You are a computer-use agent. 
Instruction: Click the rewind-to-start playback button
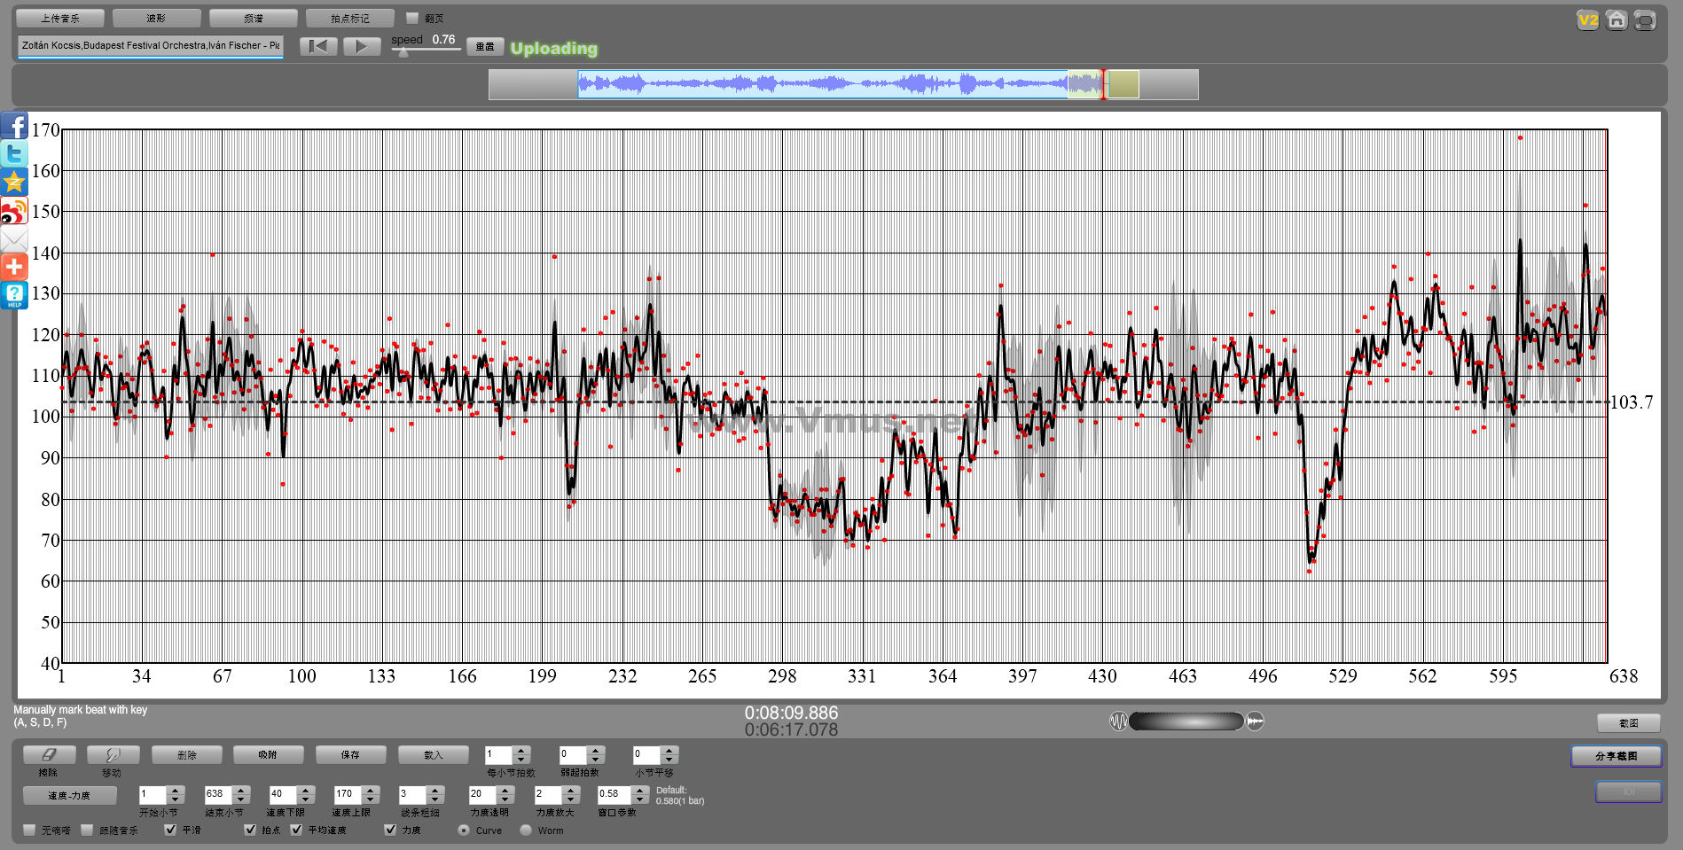[318, 46]
